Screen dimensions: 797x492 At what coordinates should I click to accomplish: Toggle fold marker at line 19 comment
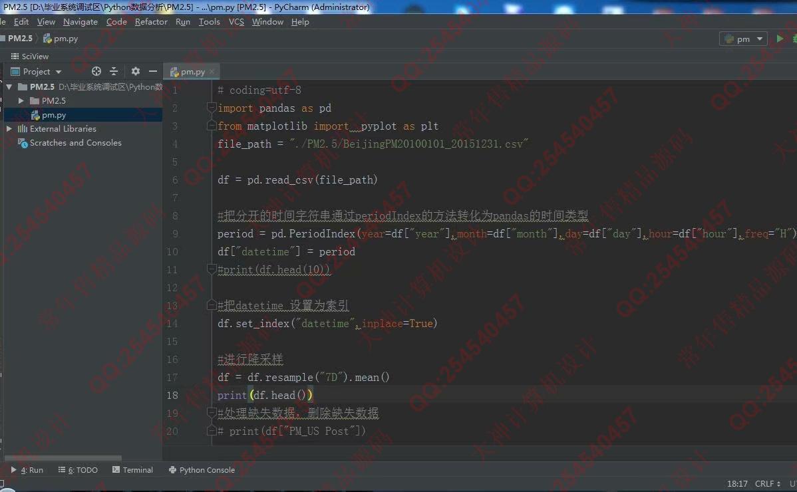coord(212,413)
